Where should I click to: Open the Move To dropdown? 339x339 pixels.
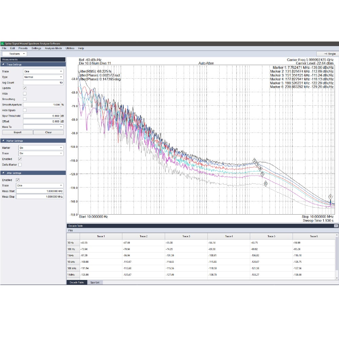click(x=43, y=127)
